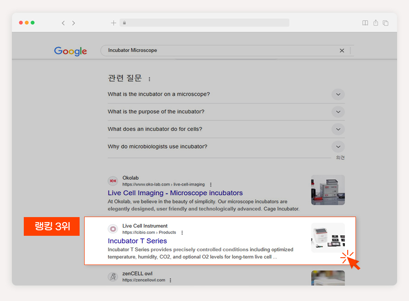The height and width of the screenshot is (301, 409).
Task: Clear the search box with the X icon
Action: [x=342, y=51]
